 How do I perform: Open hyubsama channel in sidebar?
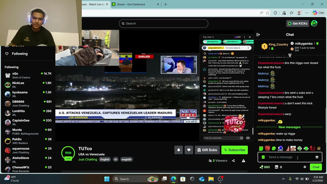[28, 94]
